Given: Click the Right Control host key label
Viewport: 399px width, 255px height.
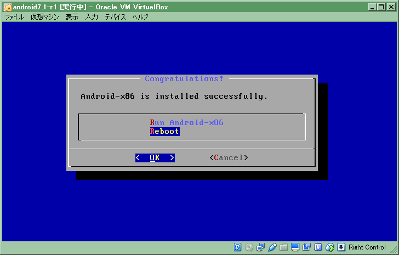Looking at the screenshot, I should (x=367, y=247).
